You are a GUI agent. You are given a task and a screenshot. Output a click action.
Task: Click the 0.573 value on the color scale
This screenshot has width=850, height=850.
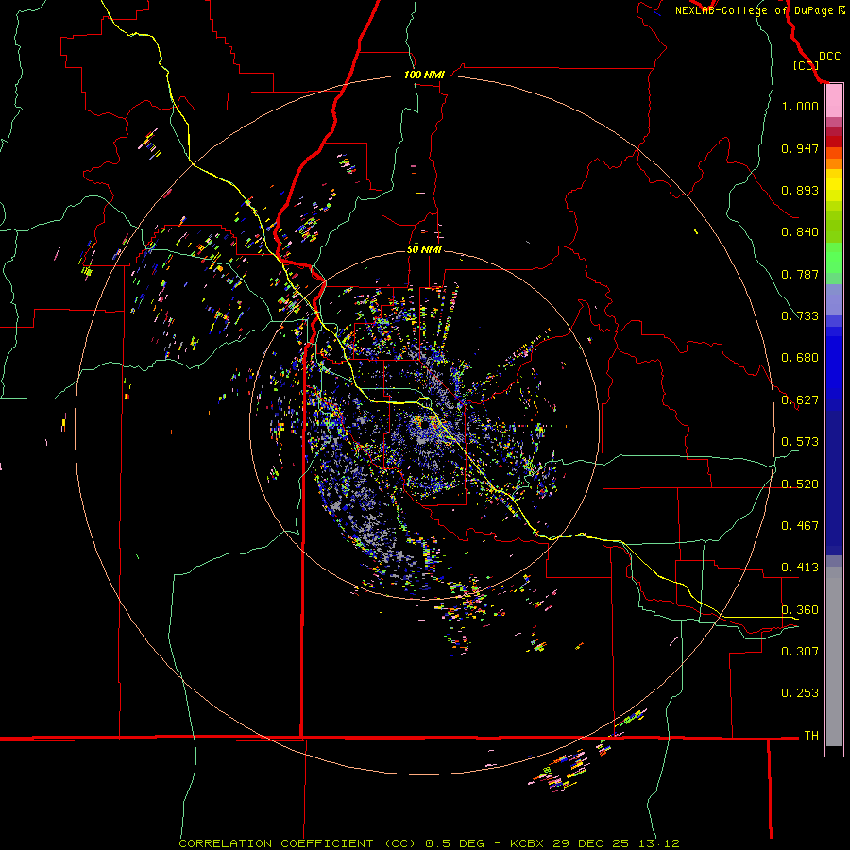click(x=800, y=442)
